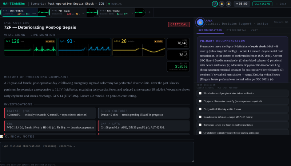Click the SpO2 93% monitor panel
The width and height of the screenshot is (291, 166).
tap(84, 47)
